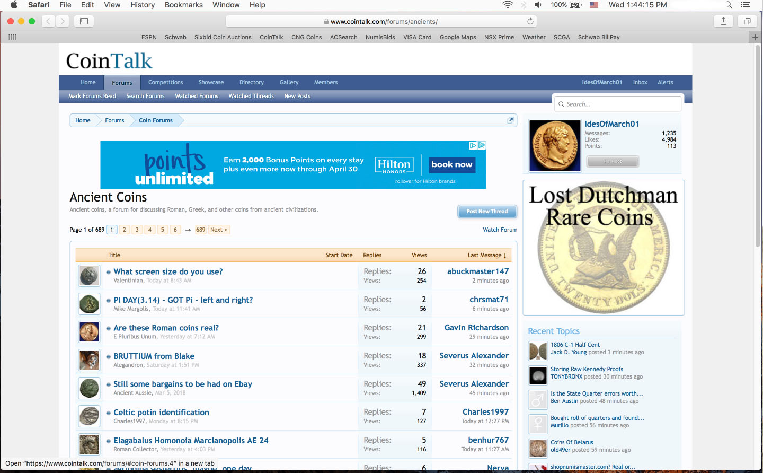763x473 pixels.
Task: Open '1806 C-1 Half Cent' recent topic
Action: (x=575, y=345)
